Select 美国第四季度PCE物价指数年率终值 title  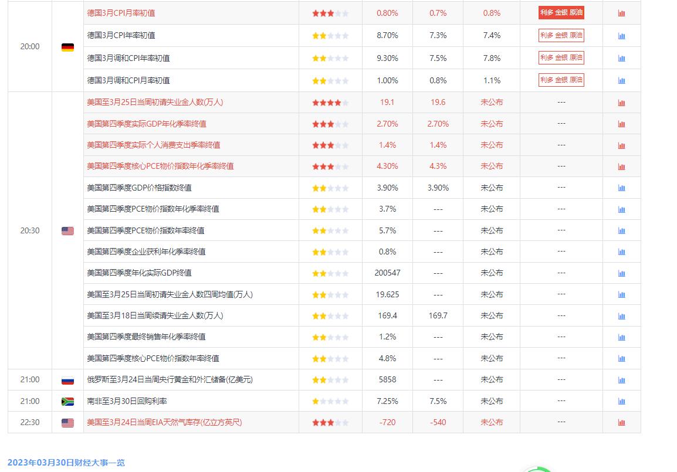pos(145,230)
